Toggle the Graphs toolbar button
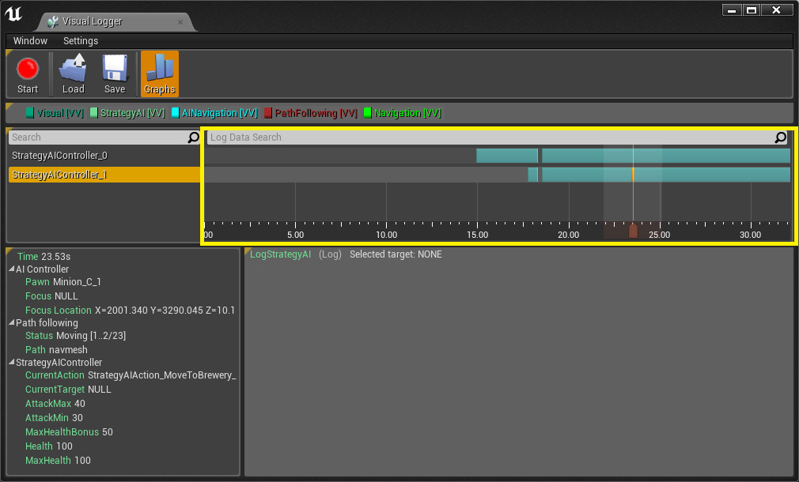Image resolution: width=799 pixels, height=482 pixels. (x=160, y=74)
